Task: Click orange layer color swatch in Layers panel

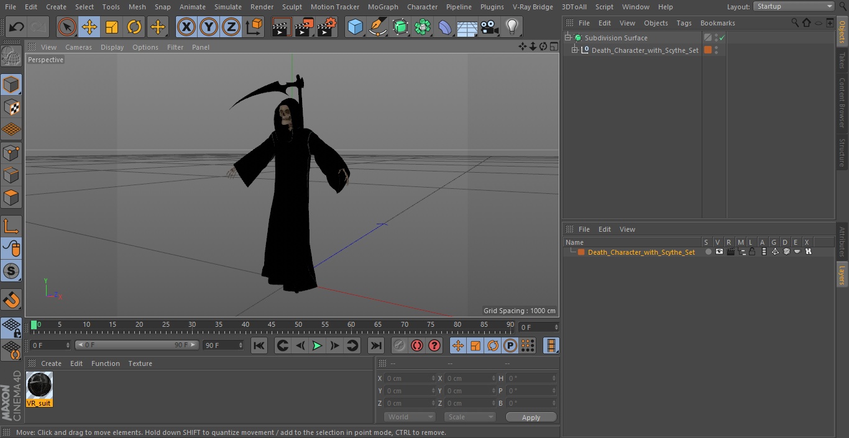Action: [581, 252]
